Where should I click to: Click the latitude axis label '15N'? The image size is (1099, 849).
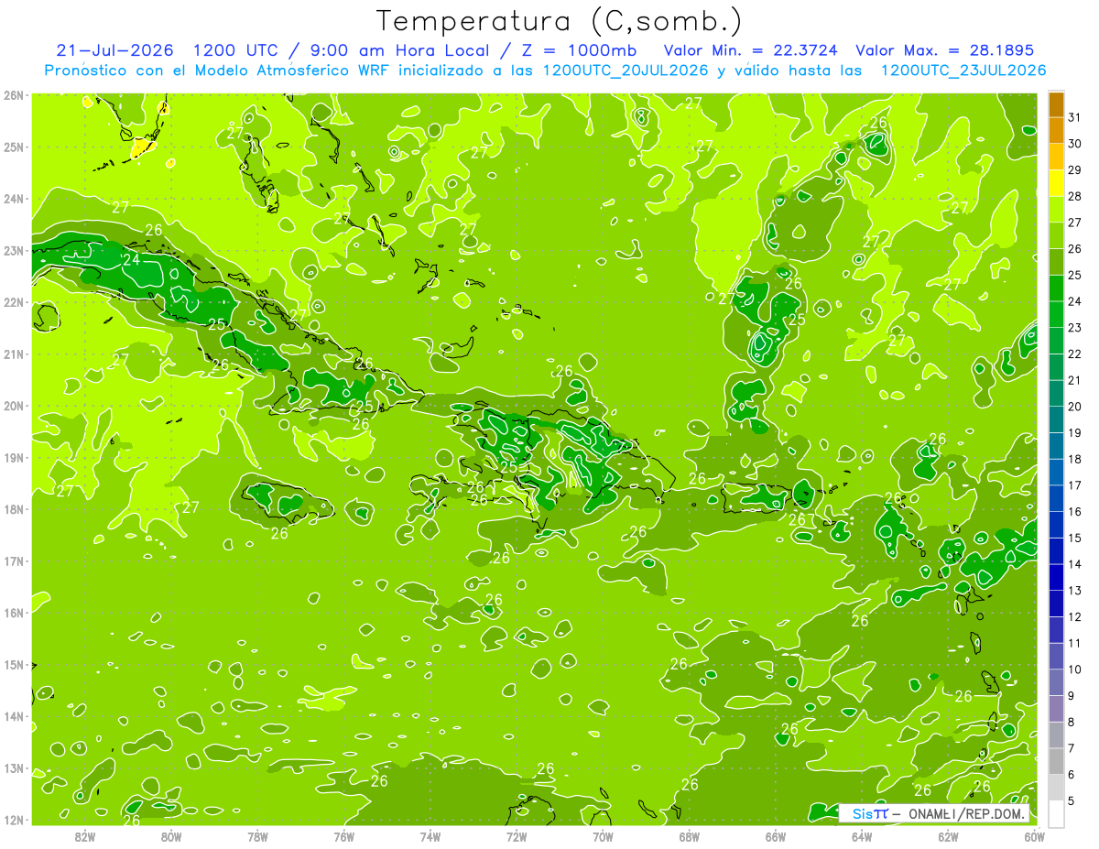pyautogui.click(x=14, y=665)
